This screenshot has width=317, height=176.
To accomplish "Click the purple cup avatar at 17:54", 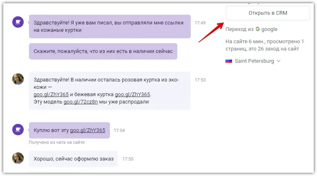I will click(18, 130).
